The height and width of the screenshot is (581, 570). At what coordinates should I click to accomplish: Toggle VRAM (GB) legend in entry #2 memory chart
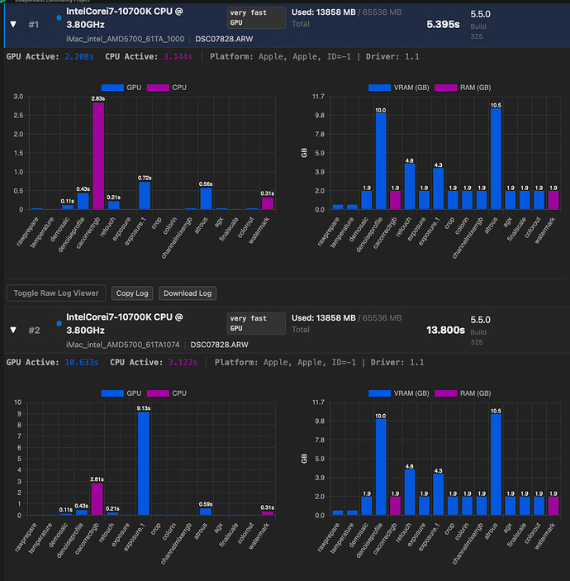click(398, 393)
